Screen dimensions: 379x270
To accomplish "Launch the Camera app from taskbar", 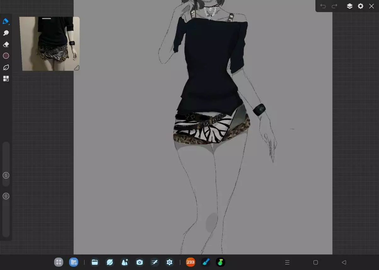I will 139,262.
